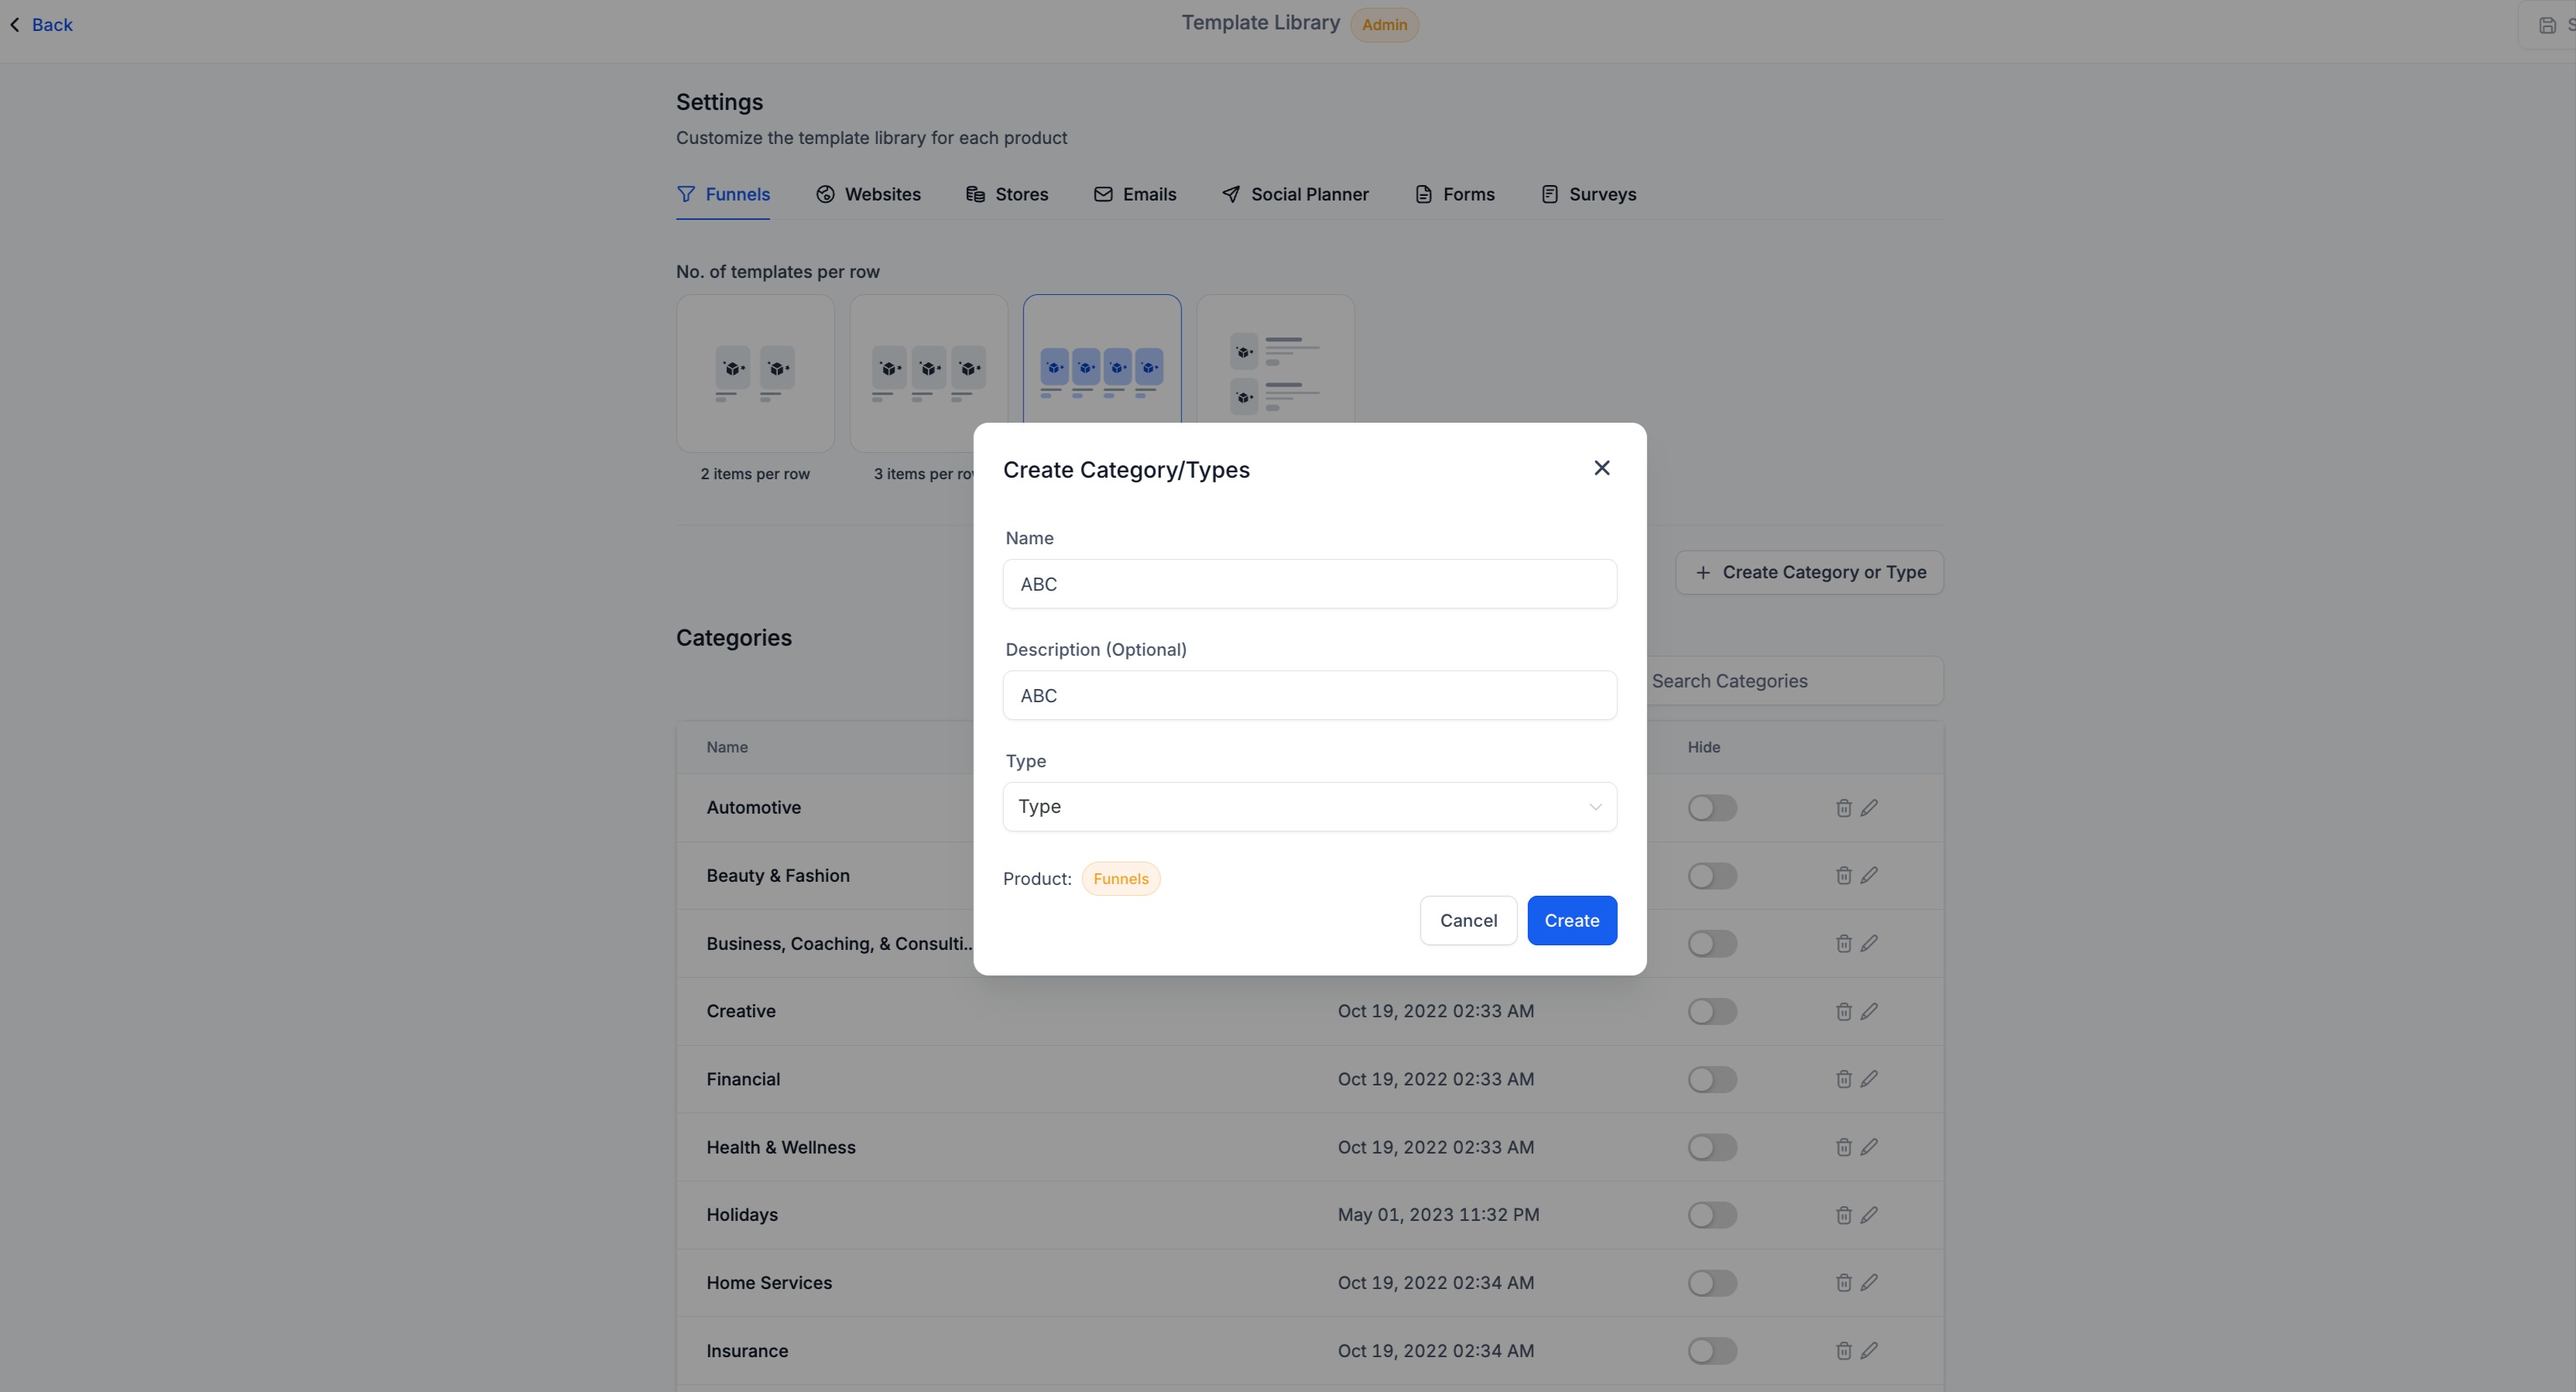Toggle Hide switch for Automotive
This screenshot has width=2576, height=1392.
tap(1712, 808)
